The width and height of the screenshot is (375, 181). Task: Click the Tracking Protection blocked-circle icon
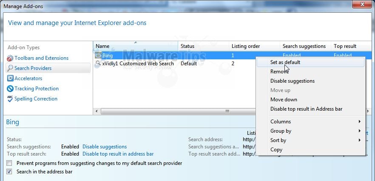point(10,89)
